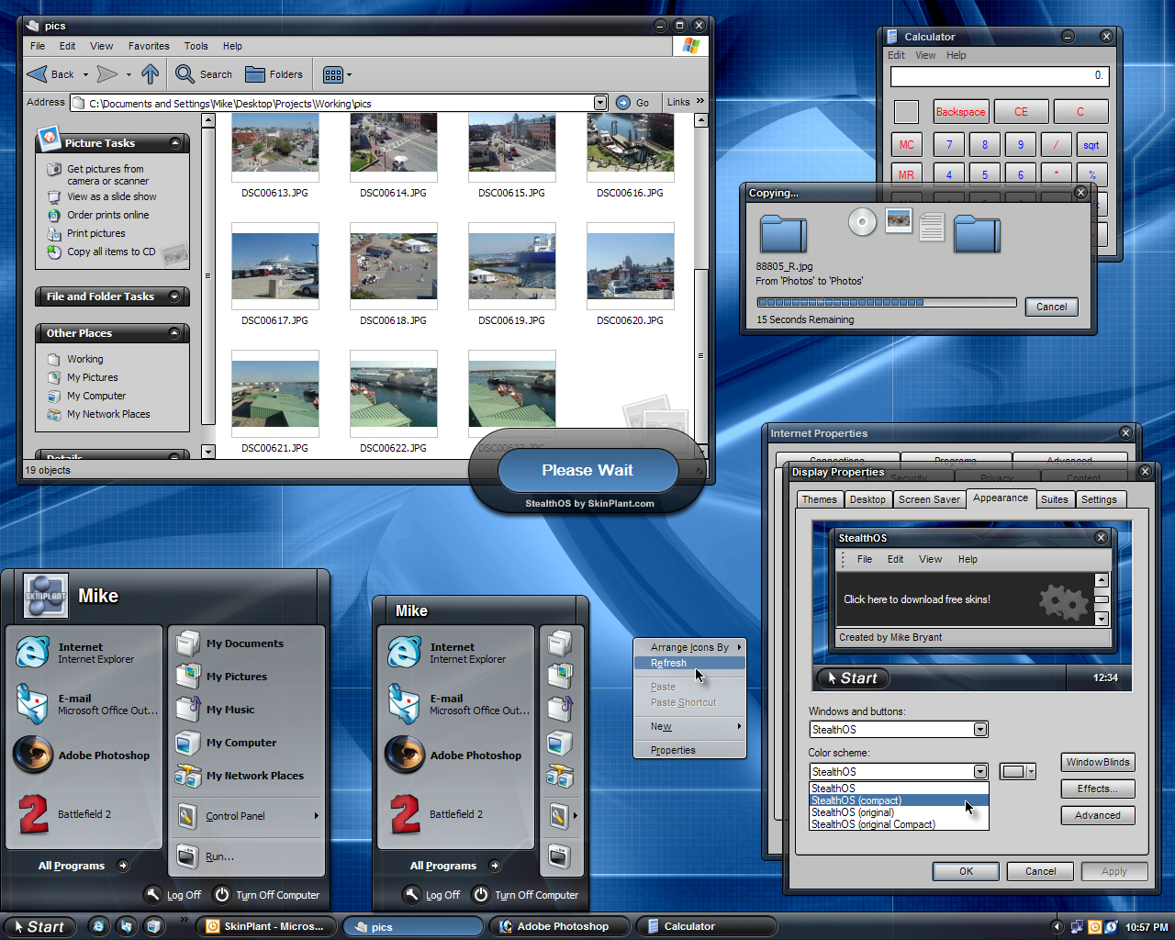This screenshot has height=940, width=1175.
Task: Click Log Off in the larger Start menu
Action: [x=173, y=895]
